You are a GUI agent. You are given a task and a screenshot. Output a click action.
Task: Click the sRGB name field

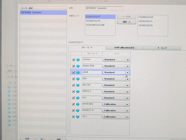(x=92, y=72)
